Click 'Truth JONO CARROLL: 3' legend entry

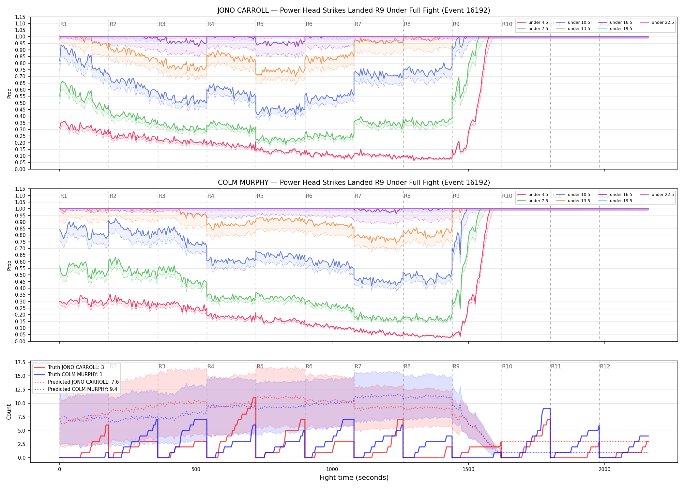pos(69,367)
